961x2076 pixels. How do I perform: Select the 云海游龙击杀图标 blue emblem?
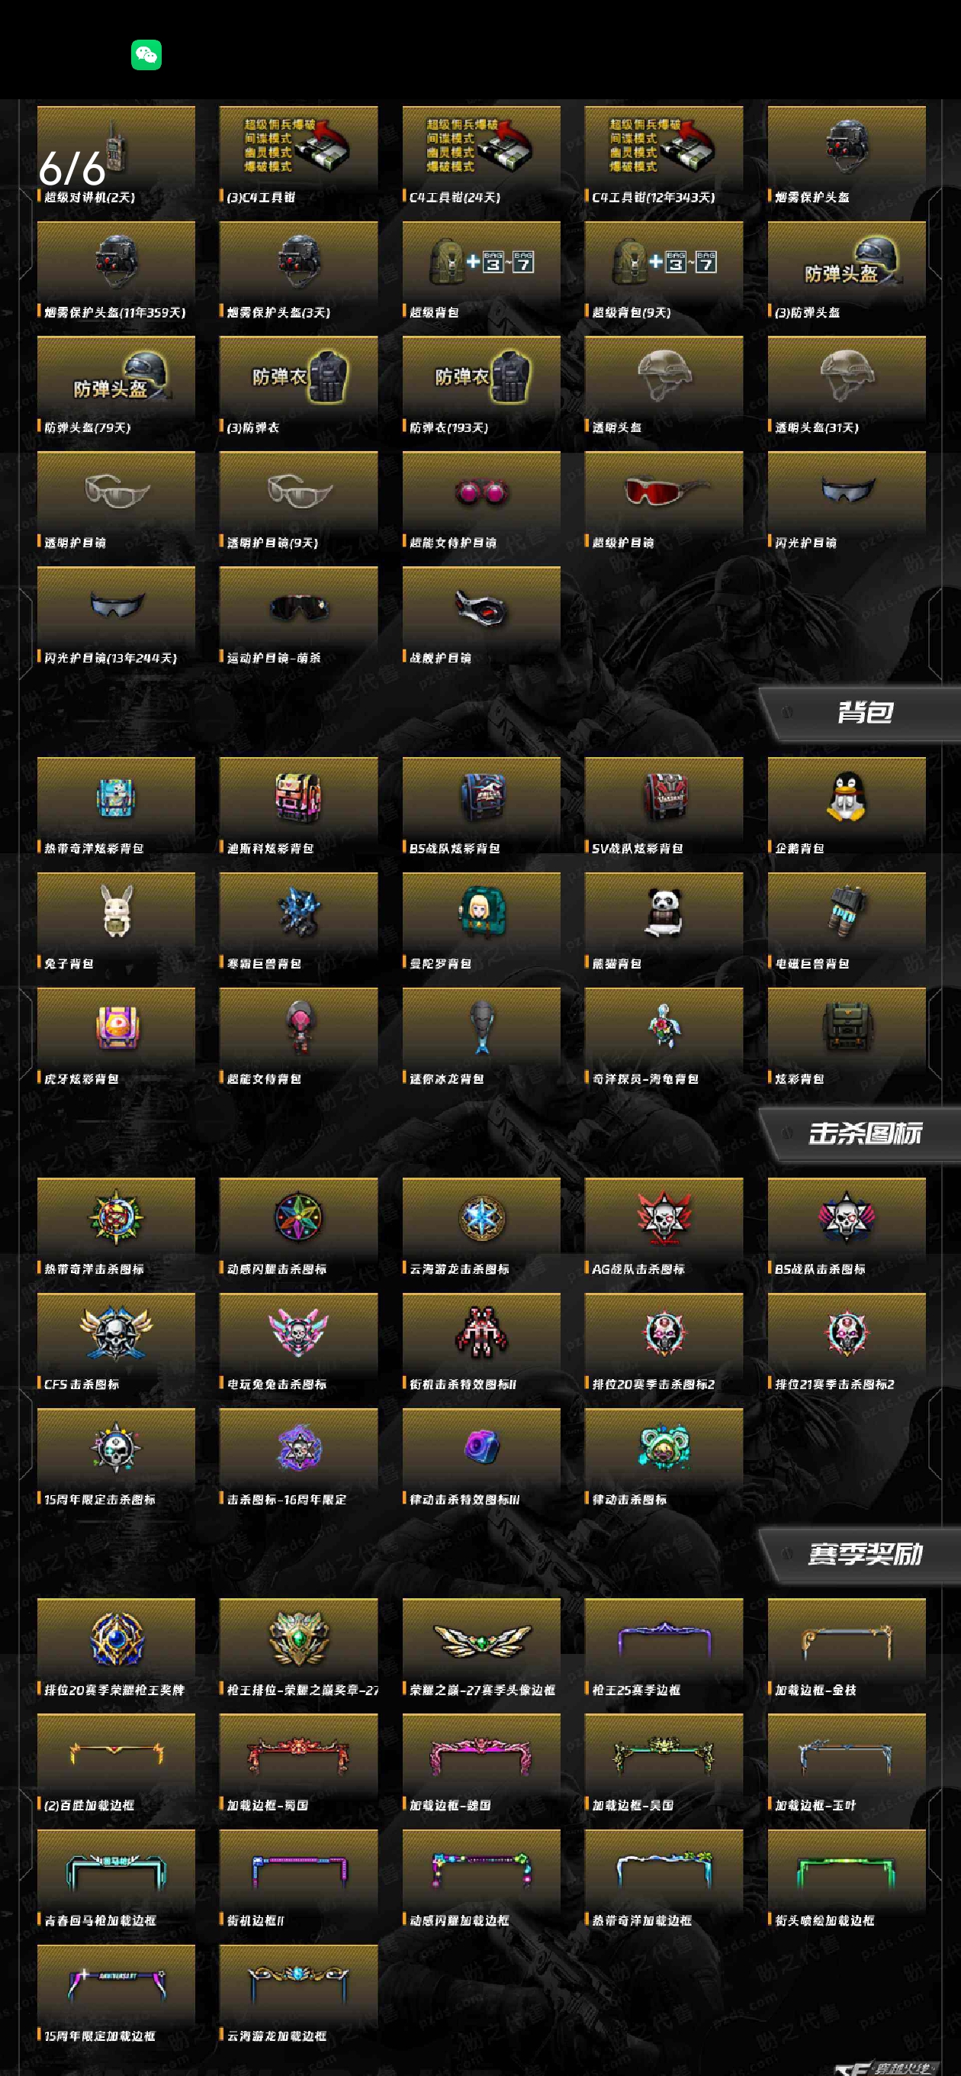(x=481, y=1217)
